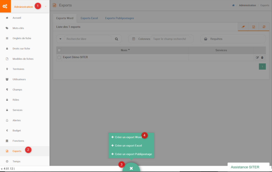Viewport: 272px width, 172px height.
Task: Switch to the Exports Excel tab
Action: [x=89, y=18]
